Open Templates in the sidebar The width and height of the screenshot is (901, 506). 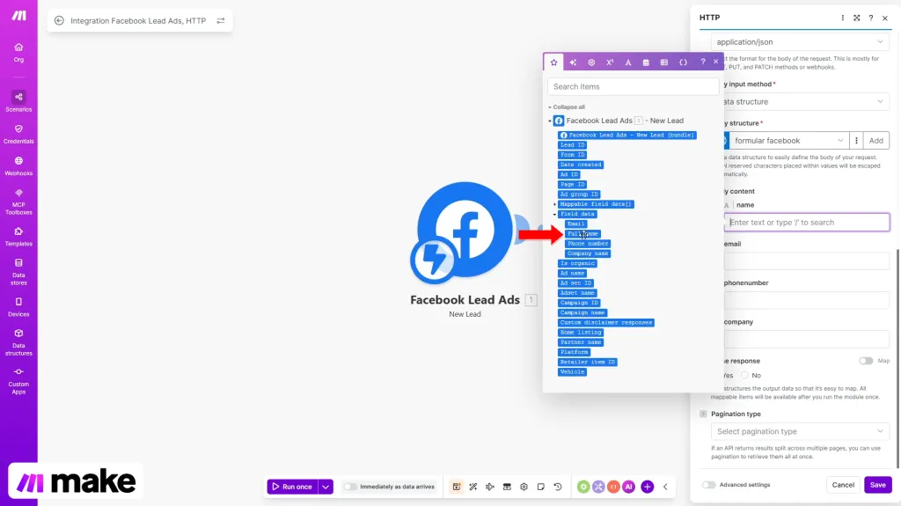[x=18, y=237]
